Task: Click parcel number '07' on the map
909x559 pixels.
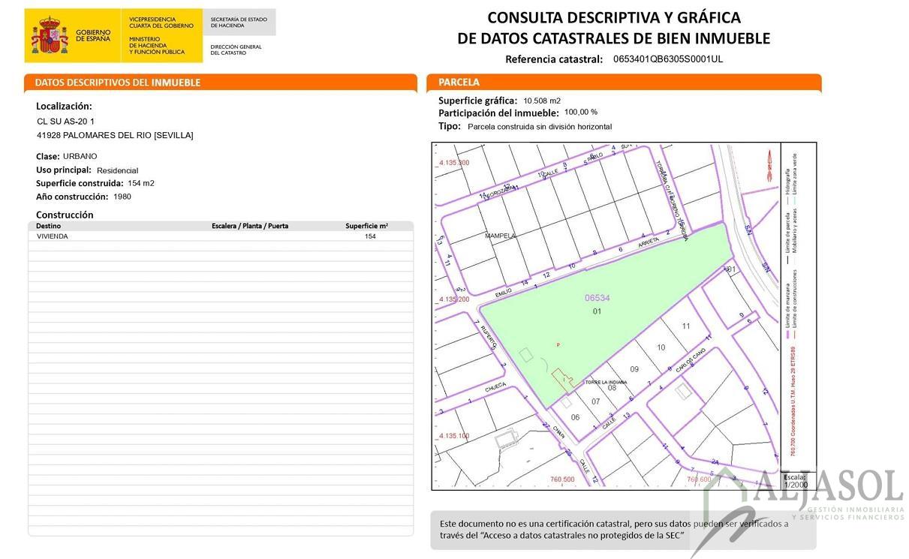Action: pyautogui.click(x=596, y=401)
